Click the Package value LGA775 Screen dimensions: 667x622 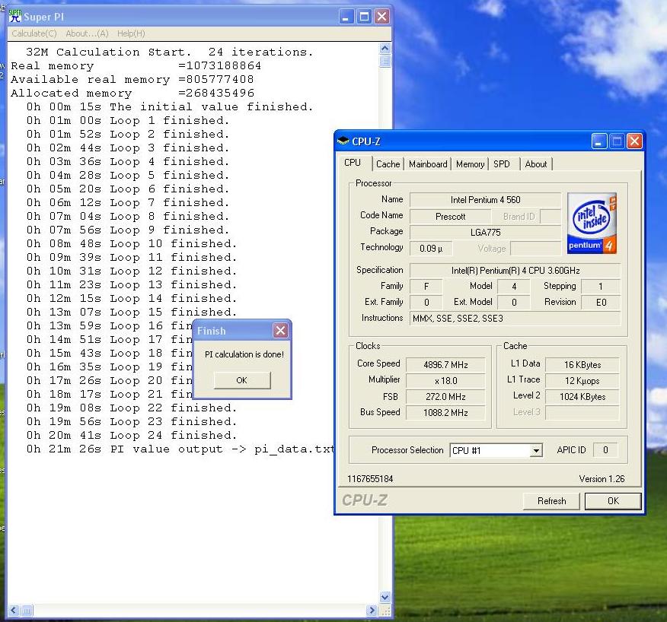coord(485,233)
